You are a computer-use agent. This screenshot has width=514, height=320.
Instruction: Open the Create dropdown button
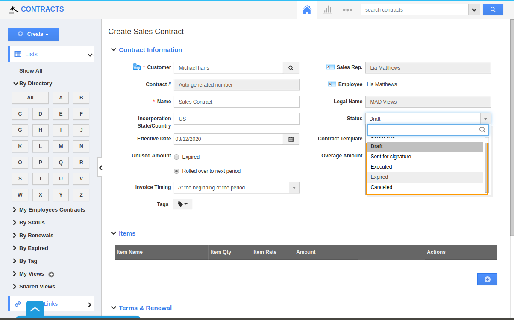pyautogui.click(x=33, y=34)
